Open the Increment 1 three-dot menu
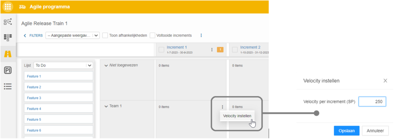395x140 pixels. pos(212,50)
